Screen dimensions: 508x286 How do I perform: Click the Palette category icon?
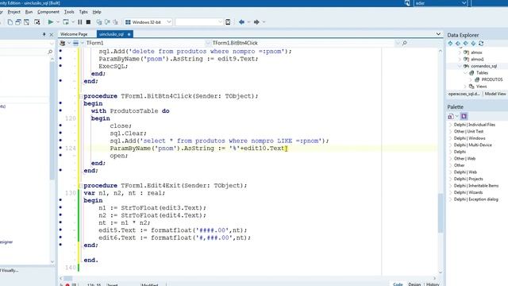[x=451, y=117]
